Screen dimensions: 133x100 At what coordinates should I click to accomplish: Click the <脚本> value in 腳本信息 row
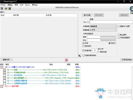pos(78,86)
